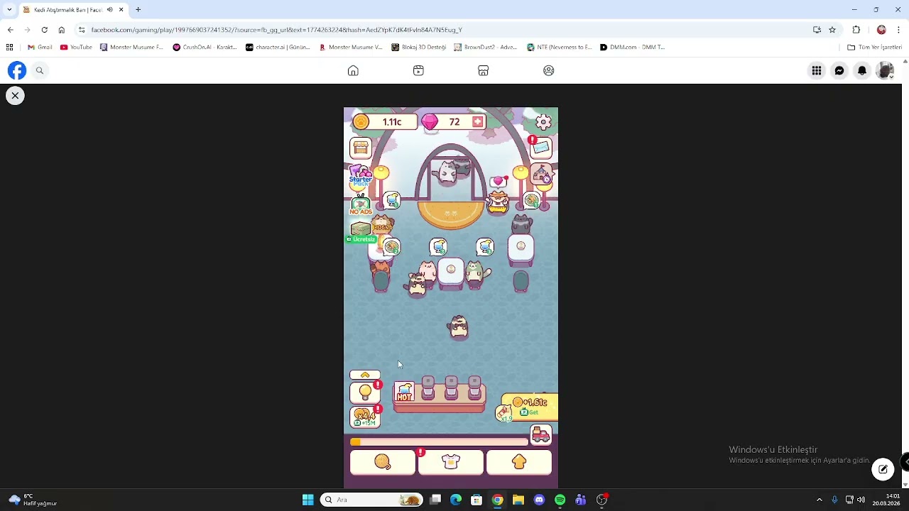This screenshot has height=511, width=909.
Task: Click the floating edit pencil button
Action: [883, 469]
